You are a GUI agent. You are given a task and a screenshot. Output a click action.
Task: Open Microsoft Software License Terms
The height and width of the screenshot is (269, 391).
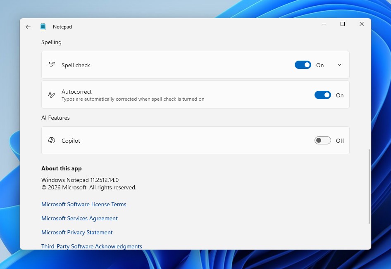coord(83,204)
